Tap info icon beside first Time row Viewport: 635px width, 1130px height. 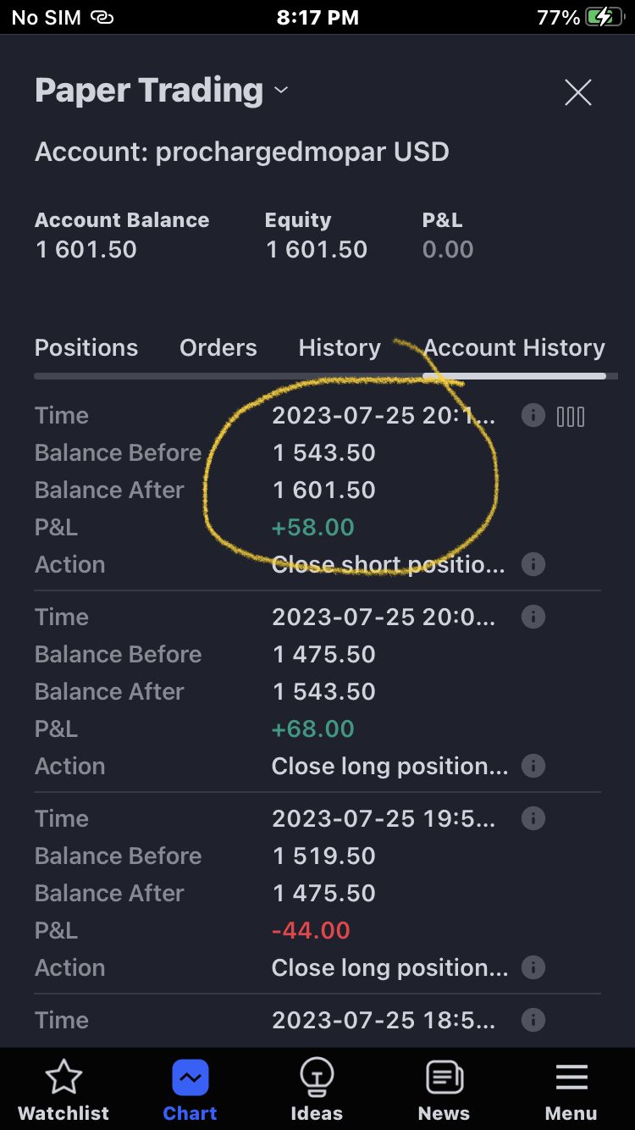point(533,415)
